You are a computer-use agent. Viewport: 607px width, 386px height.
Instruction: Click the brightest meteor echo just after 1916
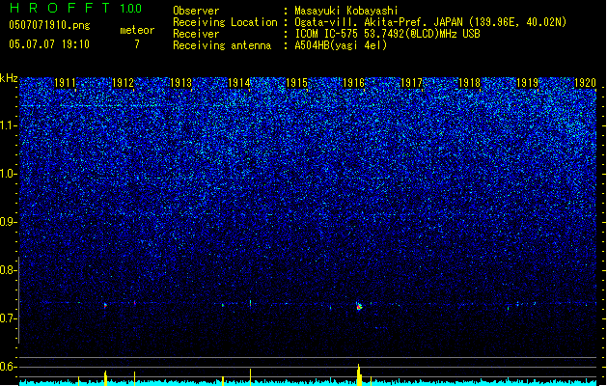[359, 307]
